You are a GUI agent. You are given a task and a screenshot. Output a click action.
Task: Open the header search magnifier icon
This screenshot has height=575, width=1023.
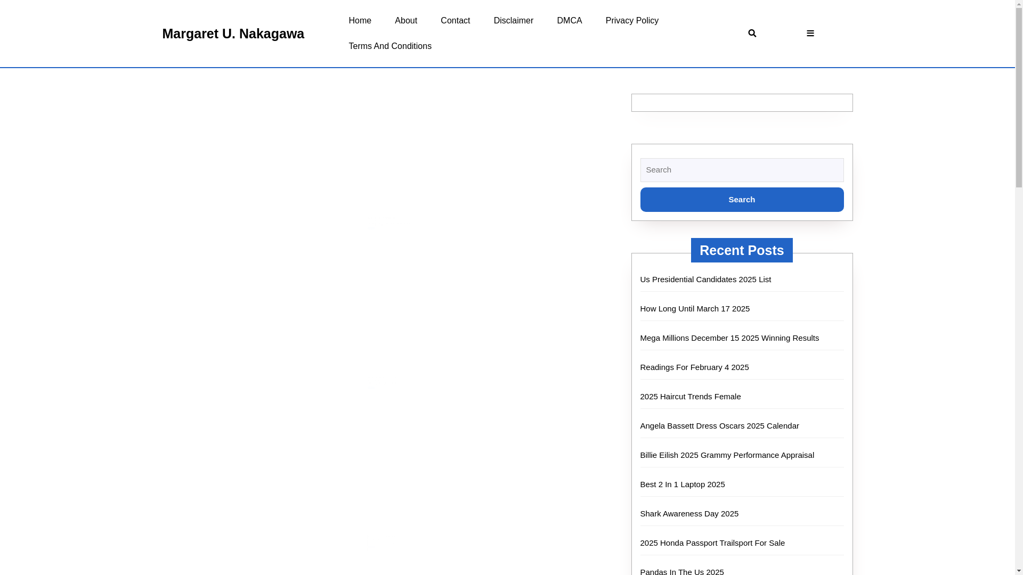click(752, 33)
